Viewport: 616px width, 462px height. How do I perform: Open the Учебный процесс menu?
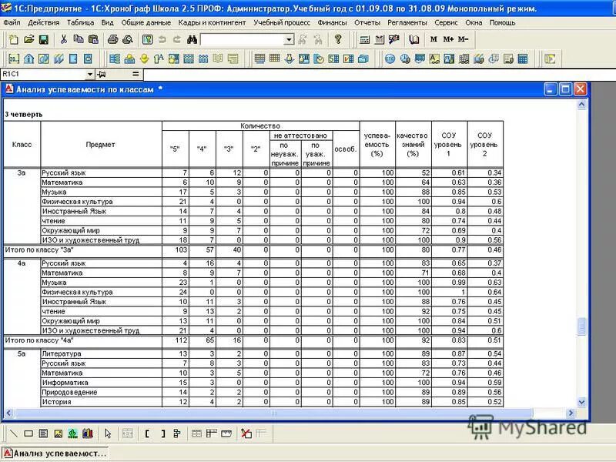(282, 23)
